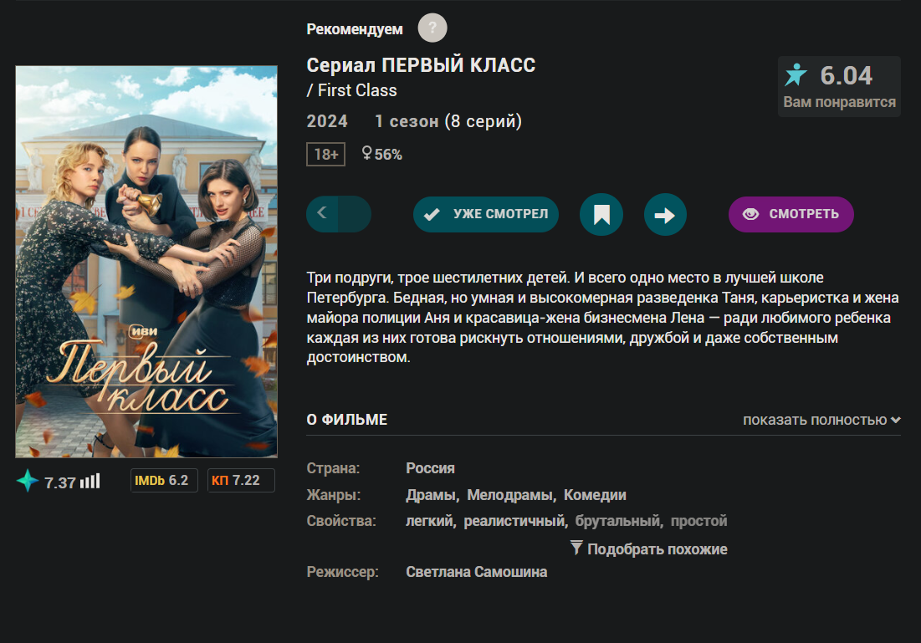The height and width of the screenshot is (643, 921).
Task: Open the "Первый класс" poster image
Action: pyautogui.click(x=146, y=262)
